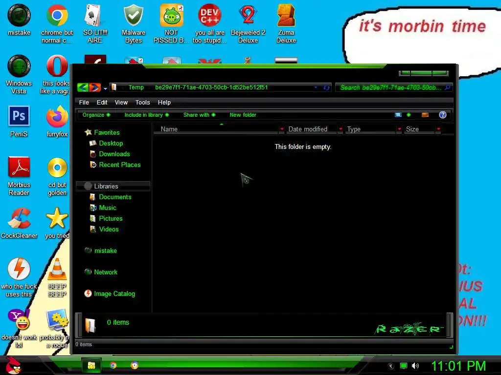Click the be29e7f1 folder path segment

211,87
